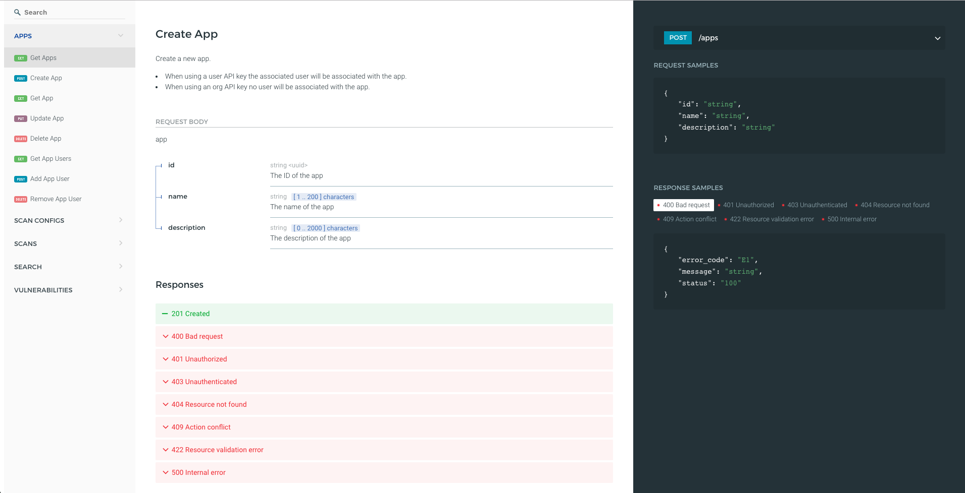Switch to 500 Internal error sample tab
The height and width of the screenshot is (493, 965).
(851, 219)
